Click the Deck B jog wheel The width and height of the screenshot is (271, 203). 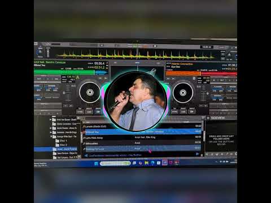183,93
